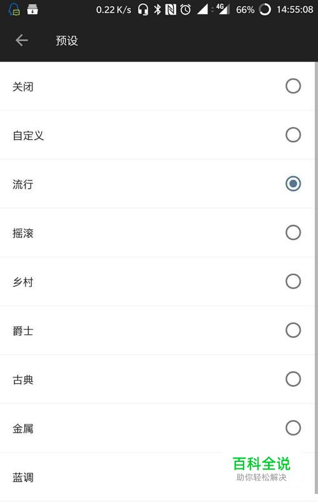The height and width of the screenshot is (502, 318).
Task: Select the 自定义 radio button
Action: (293, 135)
